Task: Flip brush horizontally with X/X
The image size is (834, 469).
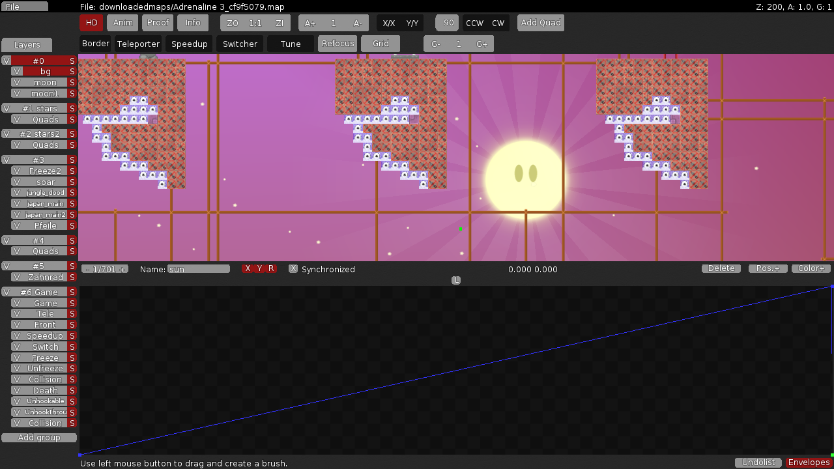Action: point(388,23)
